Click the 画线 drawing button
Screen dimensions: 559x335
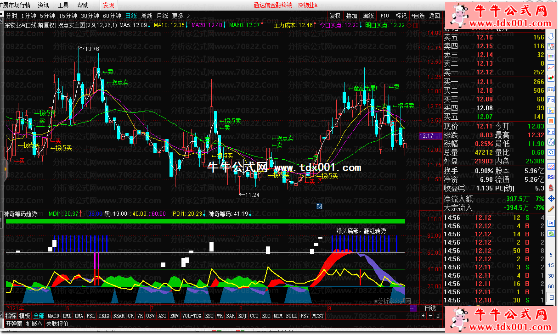point(368,16)
